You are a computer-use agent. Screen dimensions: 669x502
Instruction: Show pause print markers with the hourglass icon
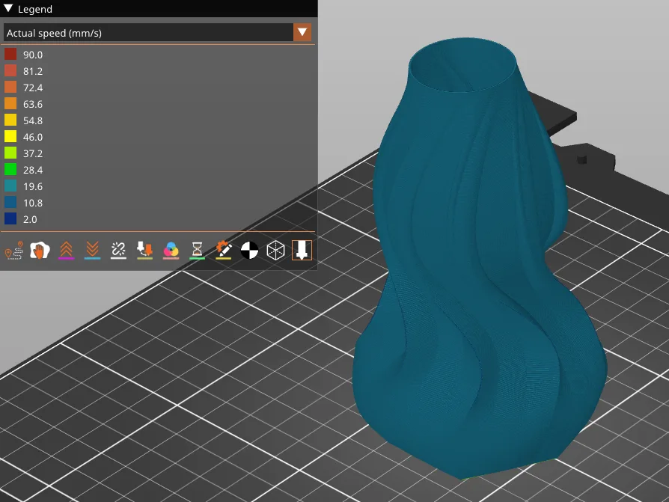coord(197,250)
